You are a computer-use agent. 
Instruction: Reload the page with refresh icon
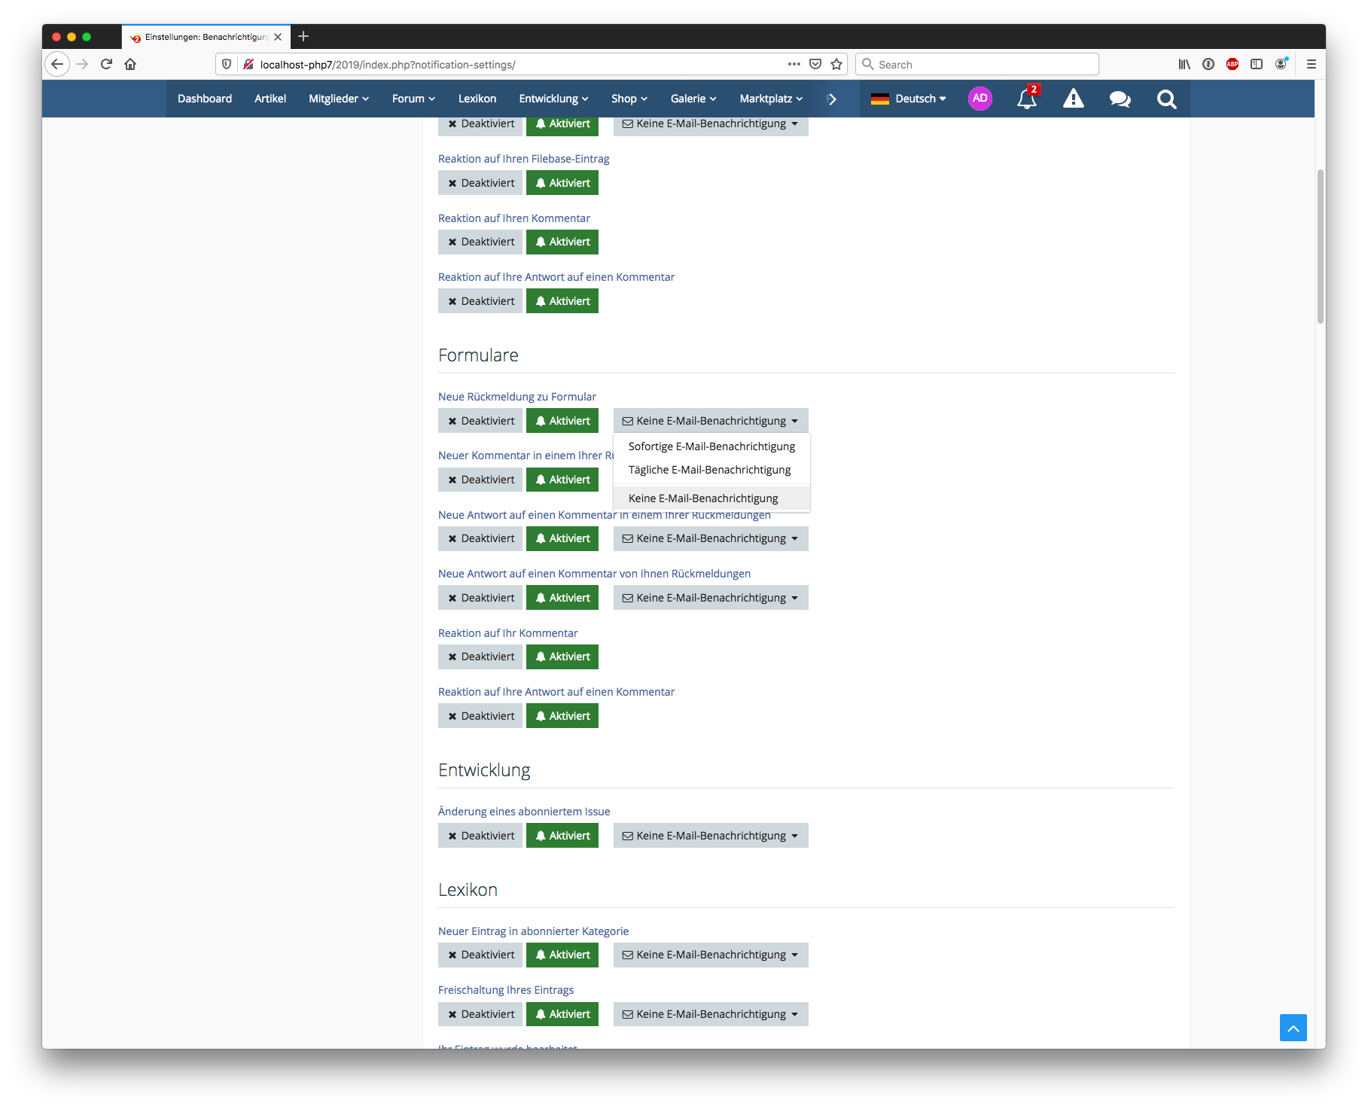106,65
